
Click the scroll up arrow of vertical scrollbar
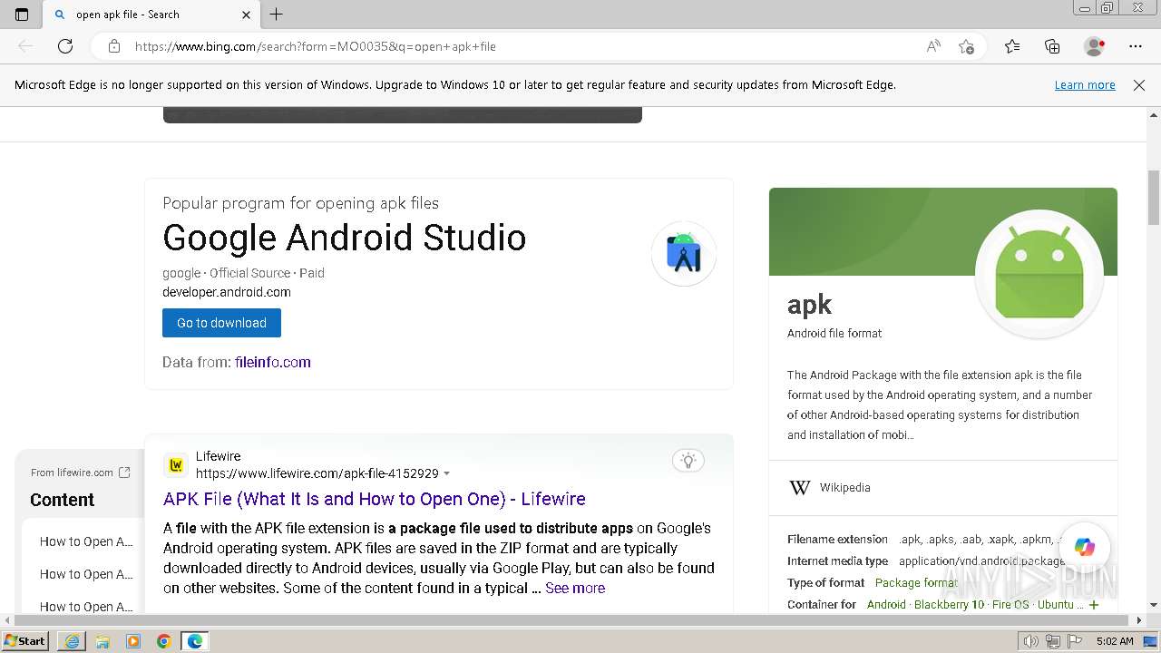(1154, 115)
